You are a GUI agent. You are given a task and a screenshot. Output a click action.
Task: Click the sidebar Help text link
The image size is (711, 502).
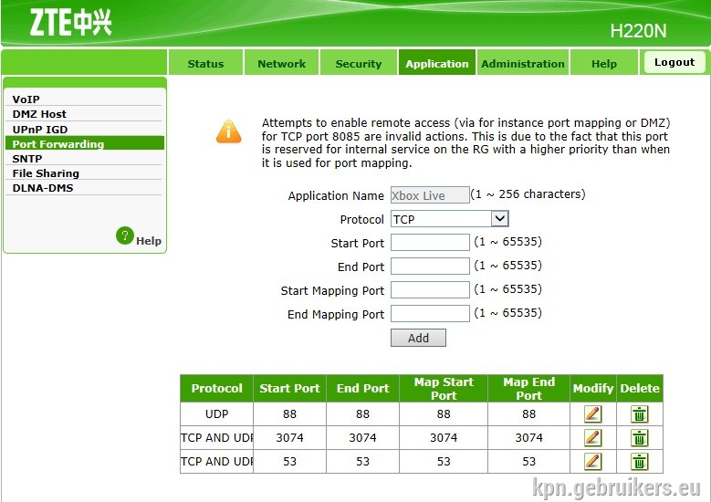[x=148, y=241]
